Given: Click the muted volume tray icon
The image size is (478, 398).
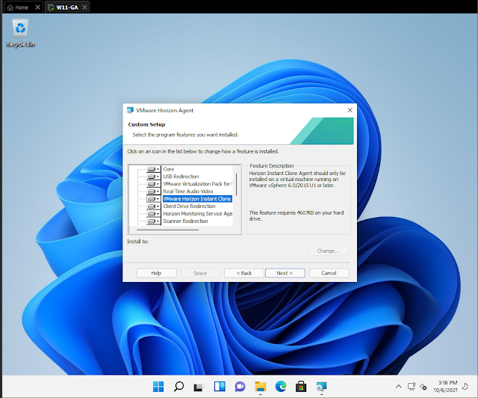Looking at the screenshot, I should 423,387.
